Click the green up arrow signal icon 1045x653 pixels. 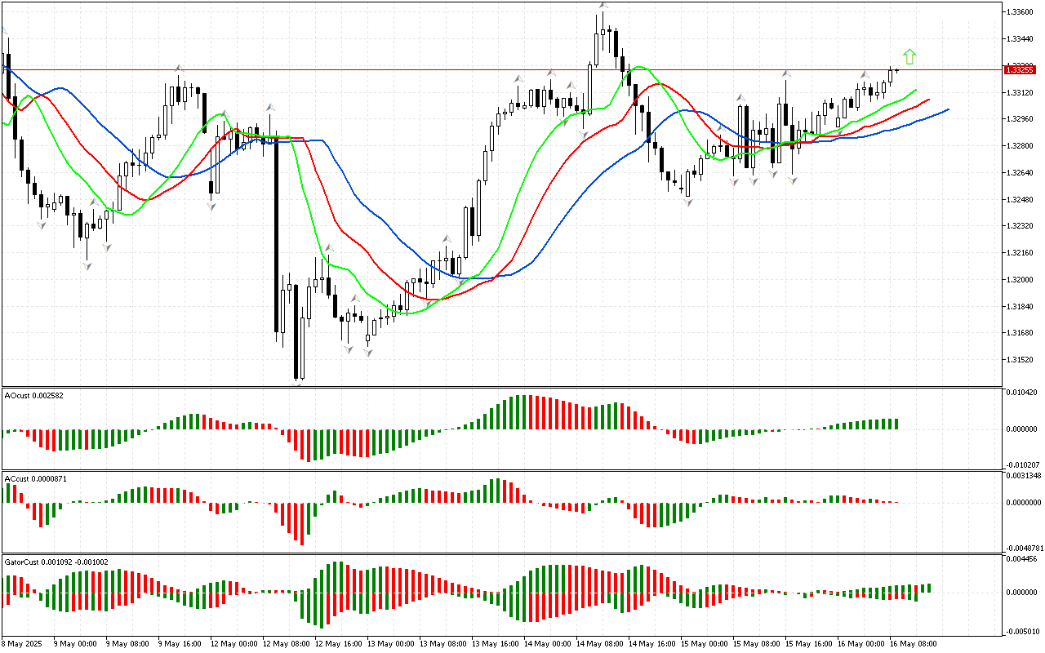coord(910,56)
